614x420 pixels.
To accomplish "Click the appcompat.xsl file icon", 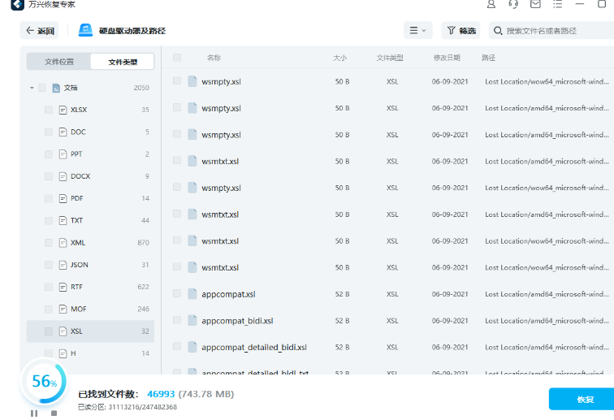I will (x=192, y=294).
